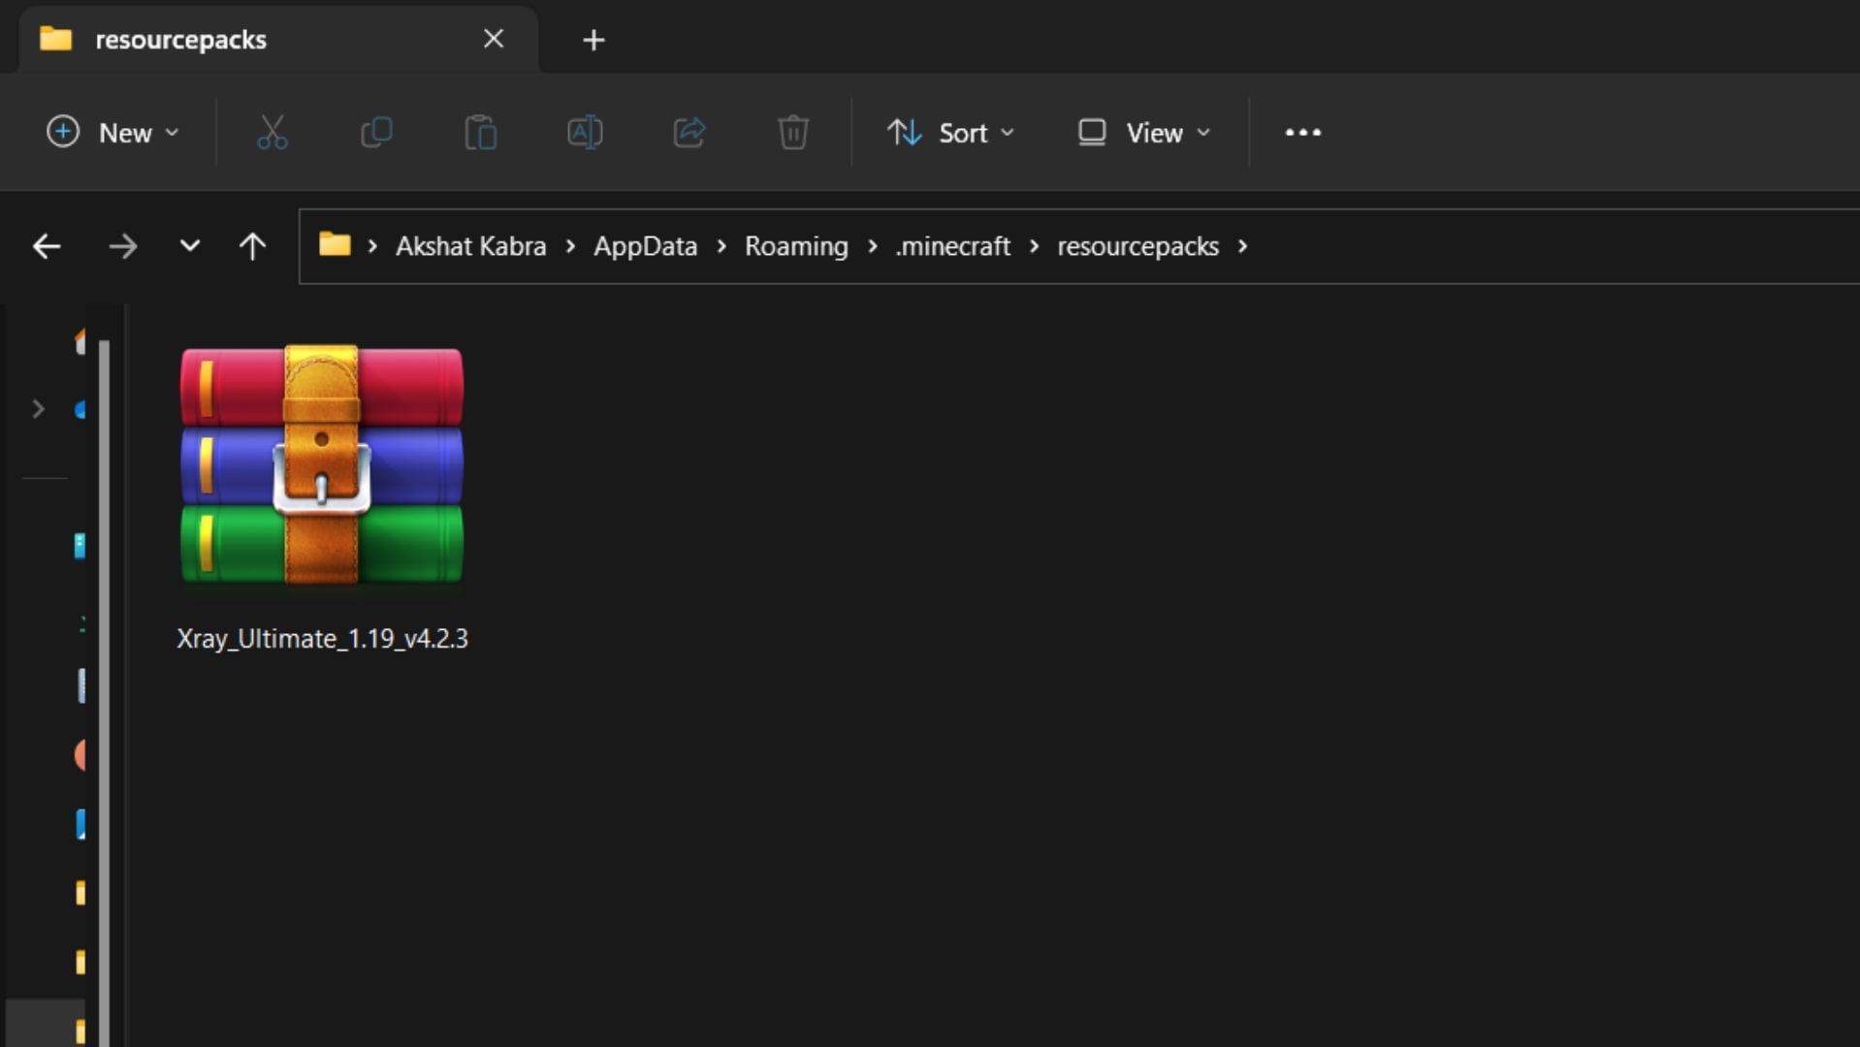Select the Cut icon in the toolbar
Image resolution: width=1860 pixels, height=1047 pixels.
(272, 133)
